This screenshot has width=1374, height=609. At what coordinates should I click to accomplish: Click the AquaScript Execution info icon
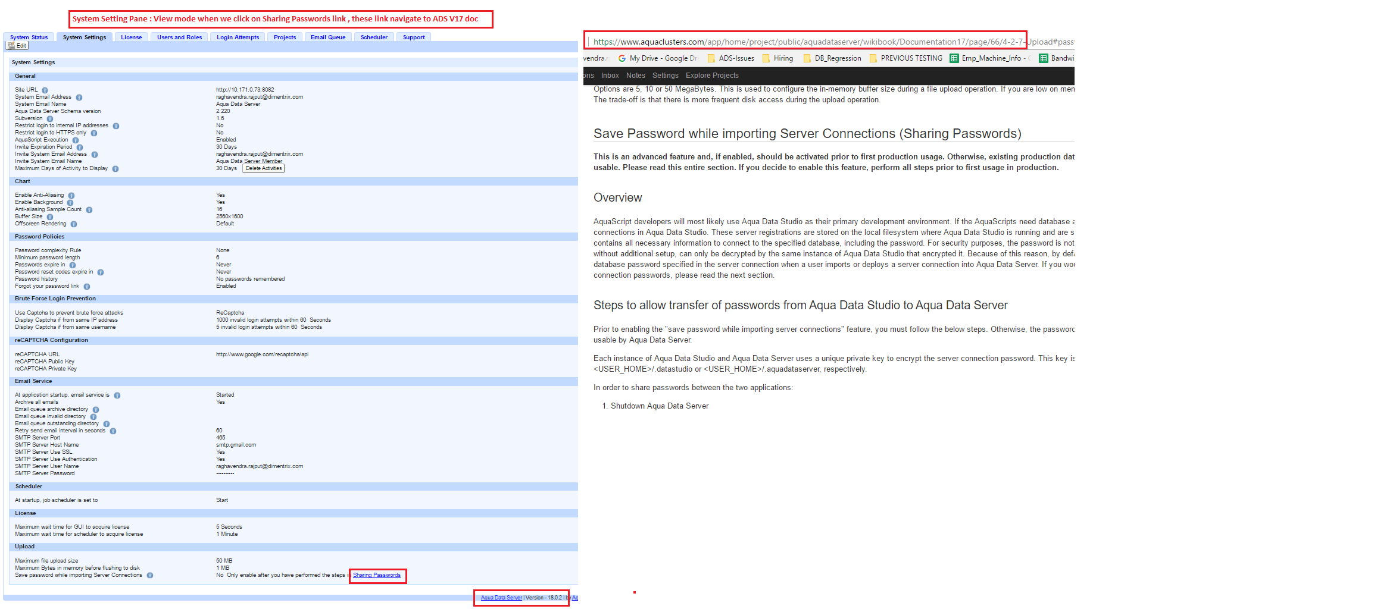pos(76,140)
